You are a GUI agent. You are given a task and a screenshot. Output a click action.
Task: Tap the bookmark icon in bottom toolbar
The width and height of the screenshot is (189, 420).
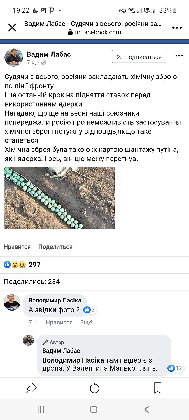(157, 388)
